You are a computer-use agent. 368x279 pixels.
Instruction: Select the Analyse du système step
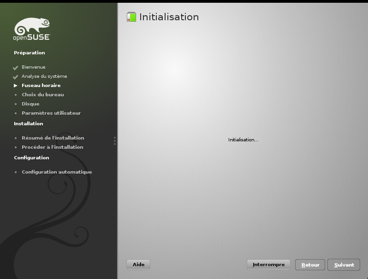pyautogui.click(x=44, y=76)
